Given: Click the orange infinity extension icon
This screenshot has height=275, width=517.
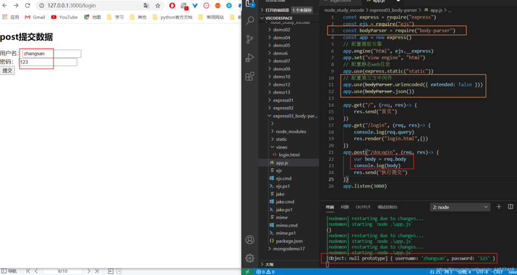Looking at the screenshot, I should 218,5.
